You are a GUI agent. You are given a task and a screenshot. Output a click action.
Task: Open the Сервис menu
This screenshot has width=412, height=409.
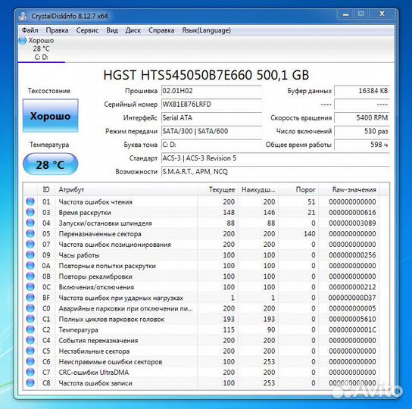[87, 30]
